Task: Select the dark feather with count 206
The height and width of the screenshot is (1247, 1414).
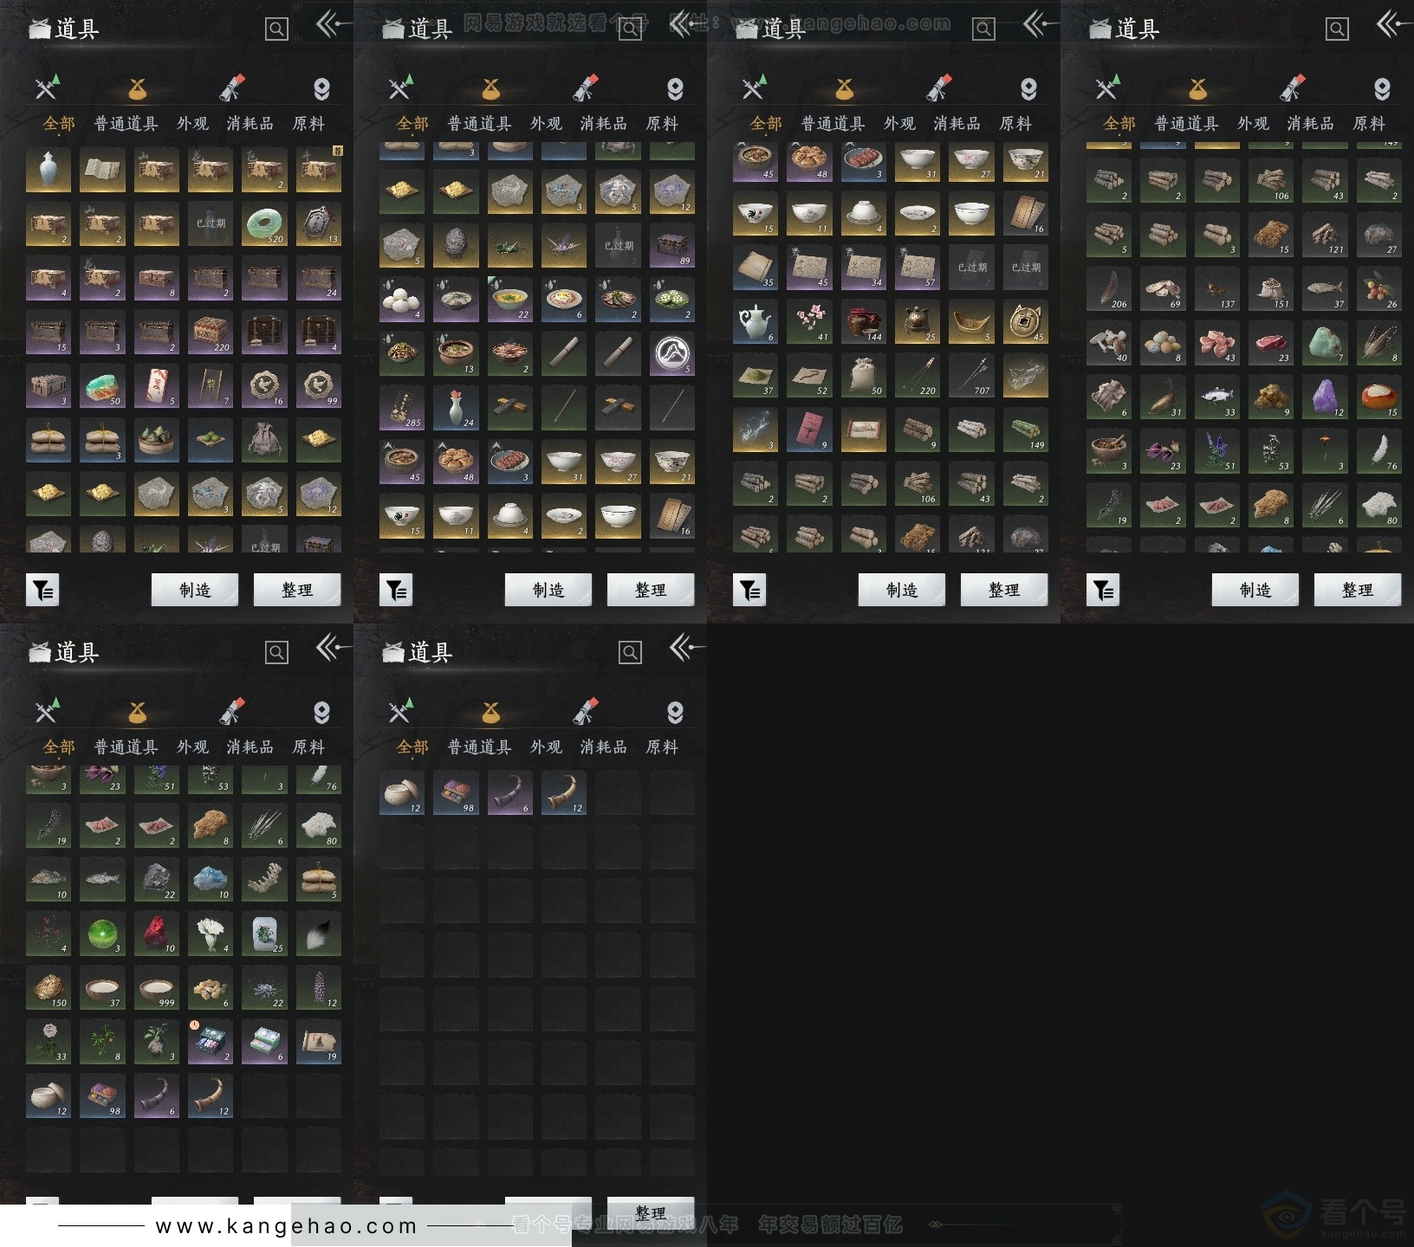Action: (x=1109, y=288)
